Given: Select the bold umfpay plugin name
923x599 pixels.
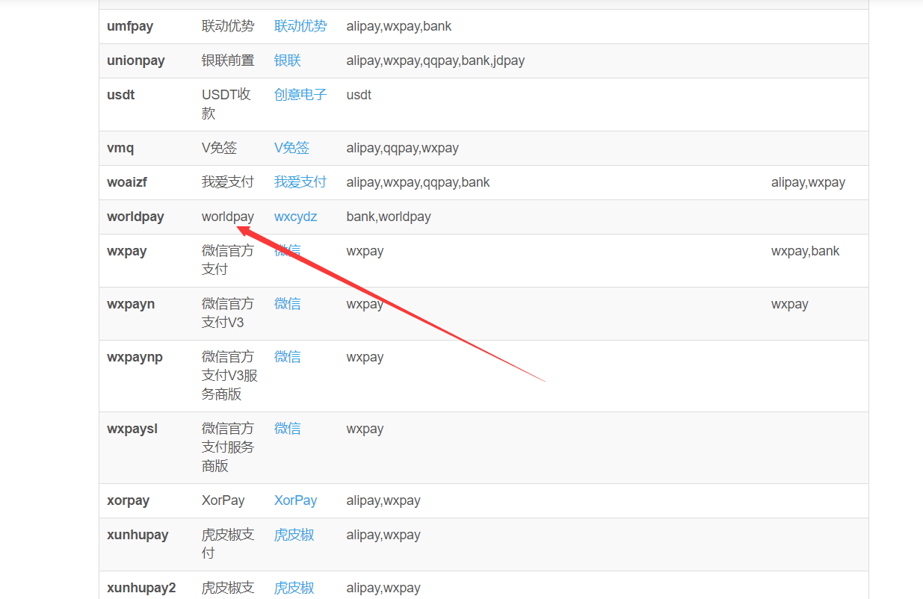Looking at the screenshot, I should [x=130, y=26].
